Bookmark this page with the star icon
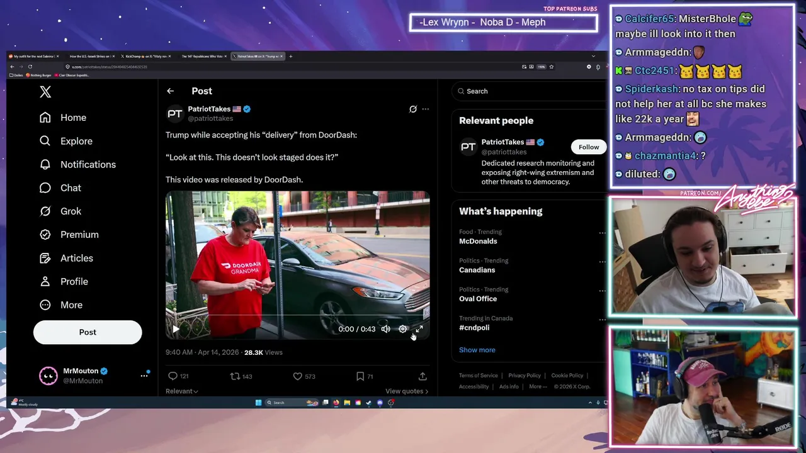The width and height of the screenshot is (806, 453). pos(552,67)
